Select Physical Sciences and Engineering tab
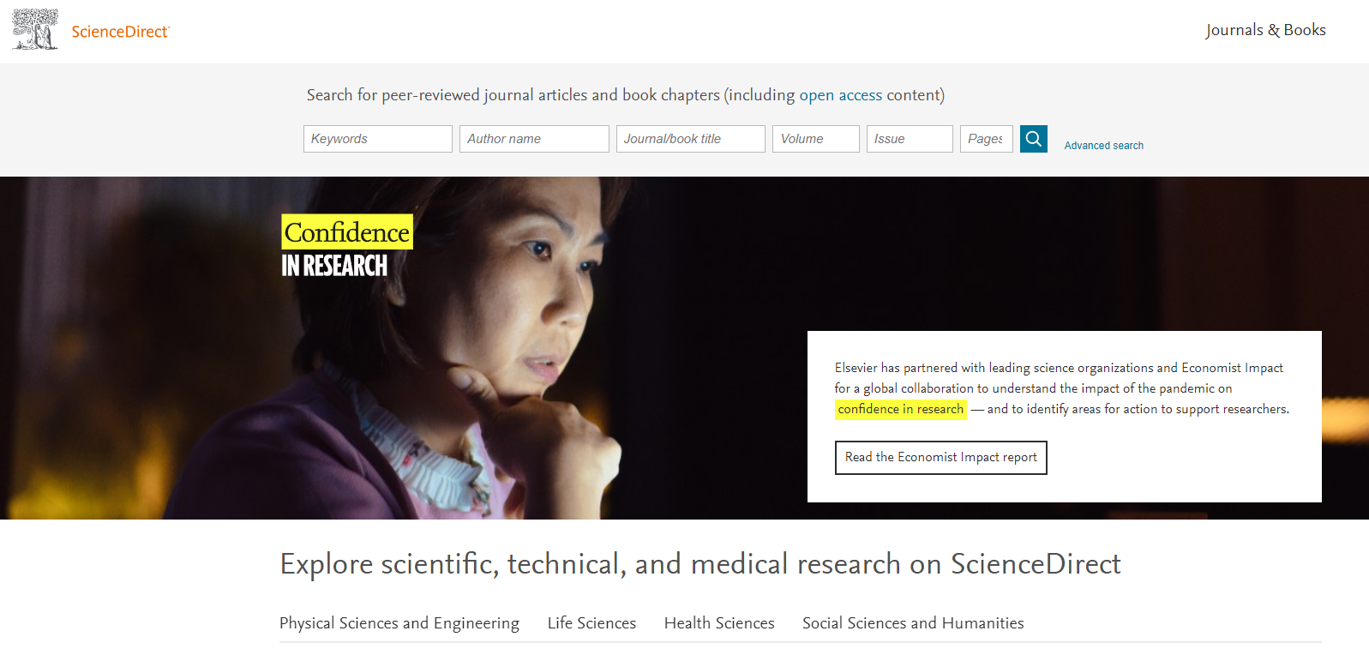 pos(399,623)
